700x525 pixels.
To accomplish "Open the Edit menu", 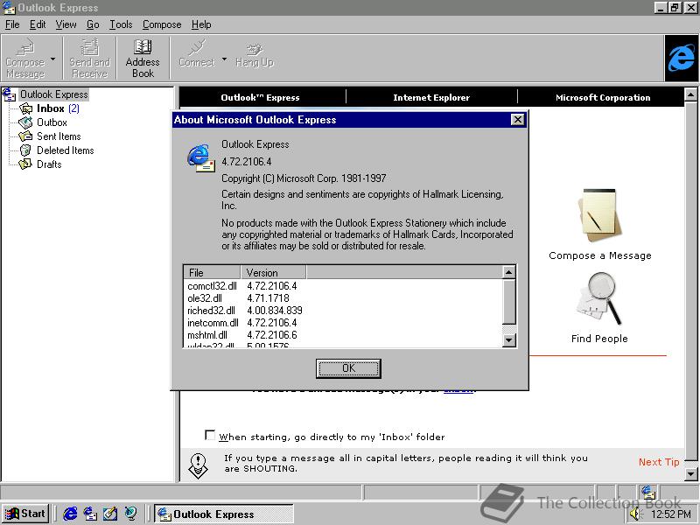I will (x=38, y=24).
